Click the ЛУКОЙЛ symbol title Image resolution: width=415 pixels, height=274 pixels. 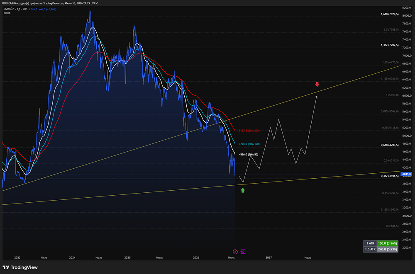[x=9, y=9]
